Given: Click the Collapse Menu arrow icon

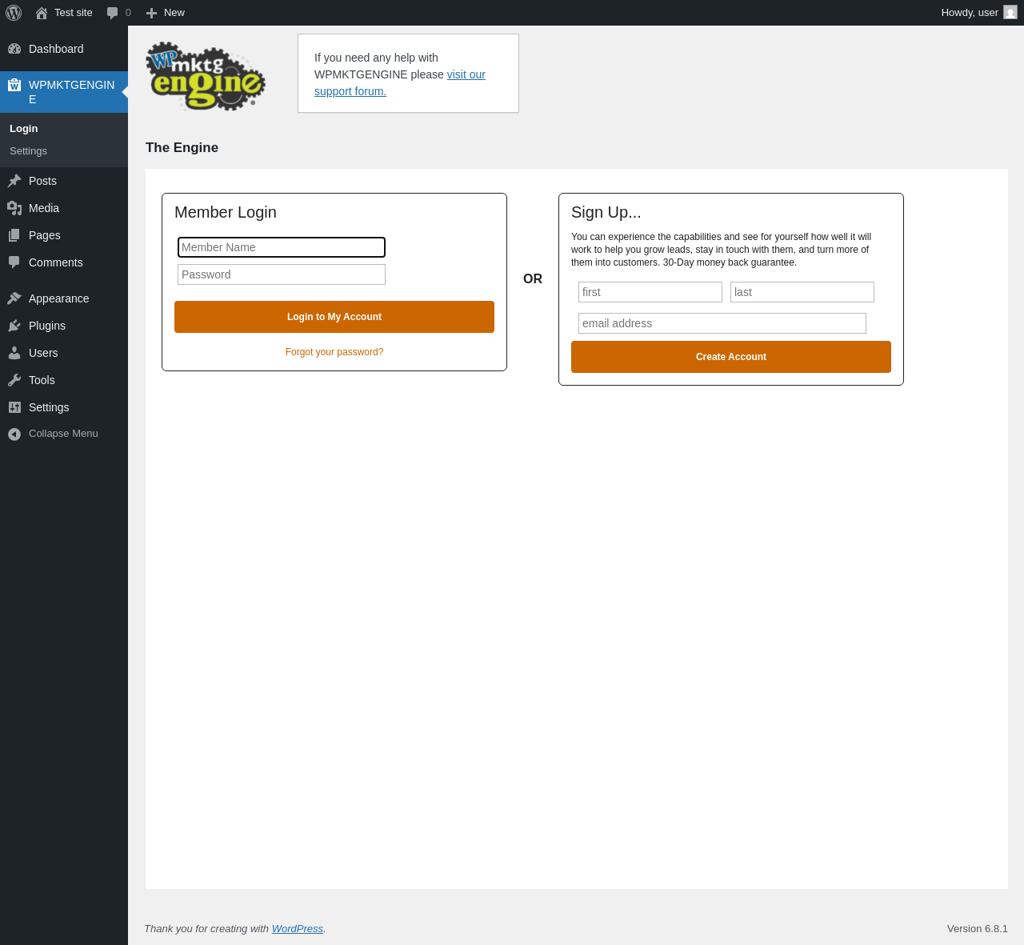Looking at the screenshot, I should click(14, 434).
